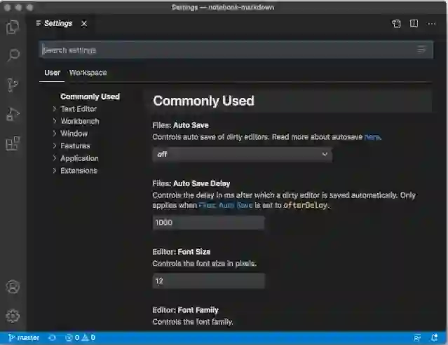The image size is (448, 345).
Task: Select Commonly Used in settings tree
Action: point(90,97)
